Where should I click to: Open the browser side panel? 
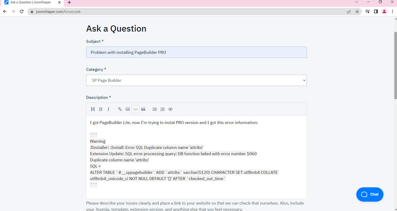click(x=376, y=11)
